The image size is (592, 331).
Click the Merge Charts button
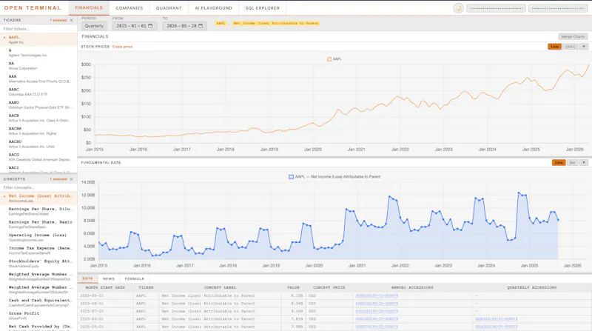573,36
